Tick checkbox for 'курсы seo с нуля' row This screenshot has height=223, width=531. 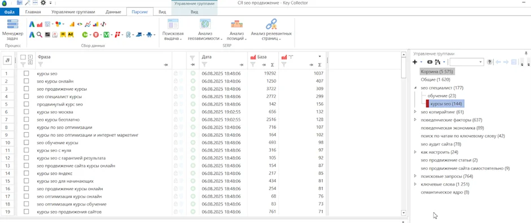26,150
